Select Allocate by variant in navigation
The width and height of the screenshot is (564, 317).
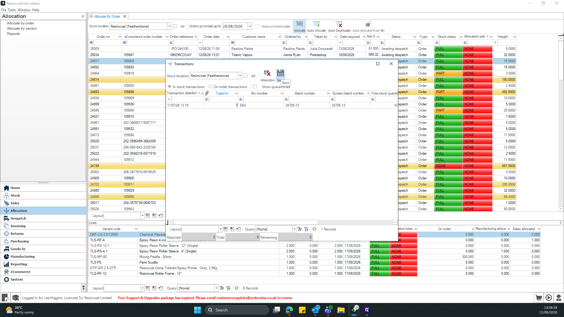point(22,28)
